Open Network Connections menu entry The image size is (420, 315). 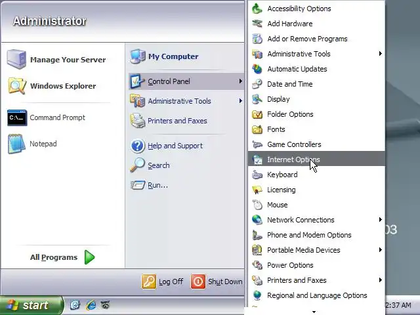tap(316, 220)
